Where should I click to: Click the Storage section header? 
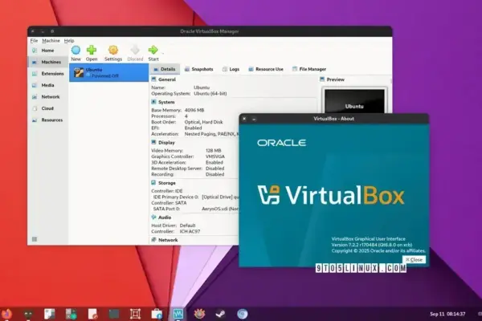[166, 183]
